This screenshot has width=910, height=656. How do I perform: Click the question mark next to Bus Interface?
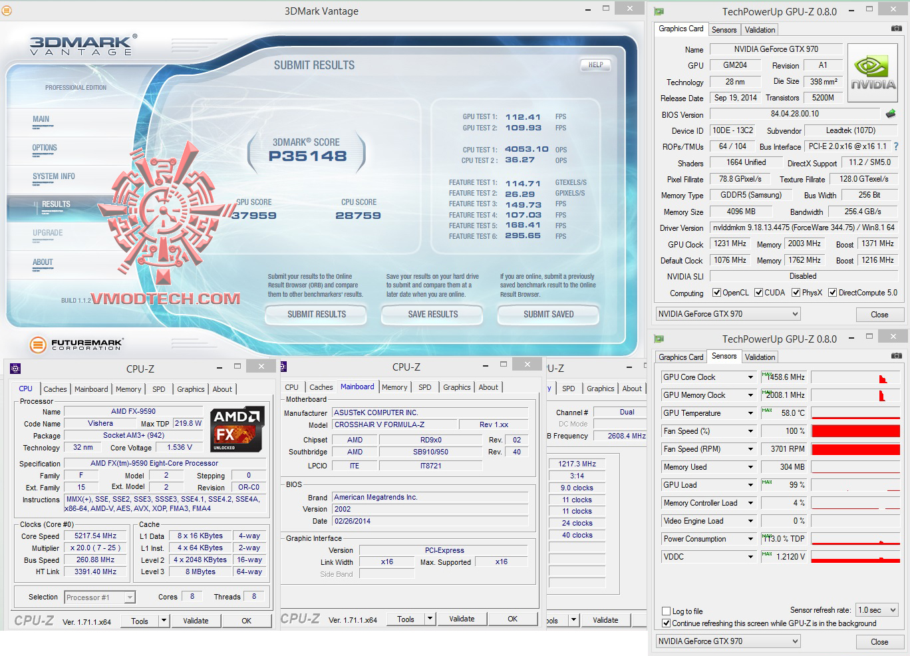(896, 146)
